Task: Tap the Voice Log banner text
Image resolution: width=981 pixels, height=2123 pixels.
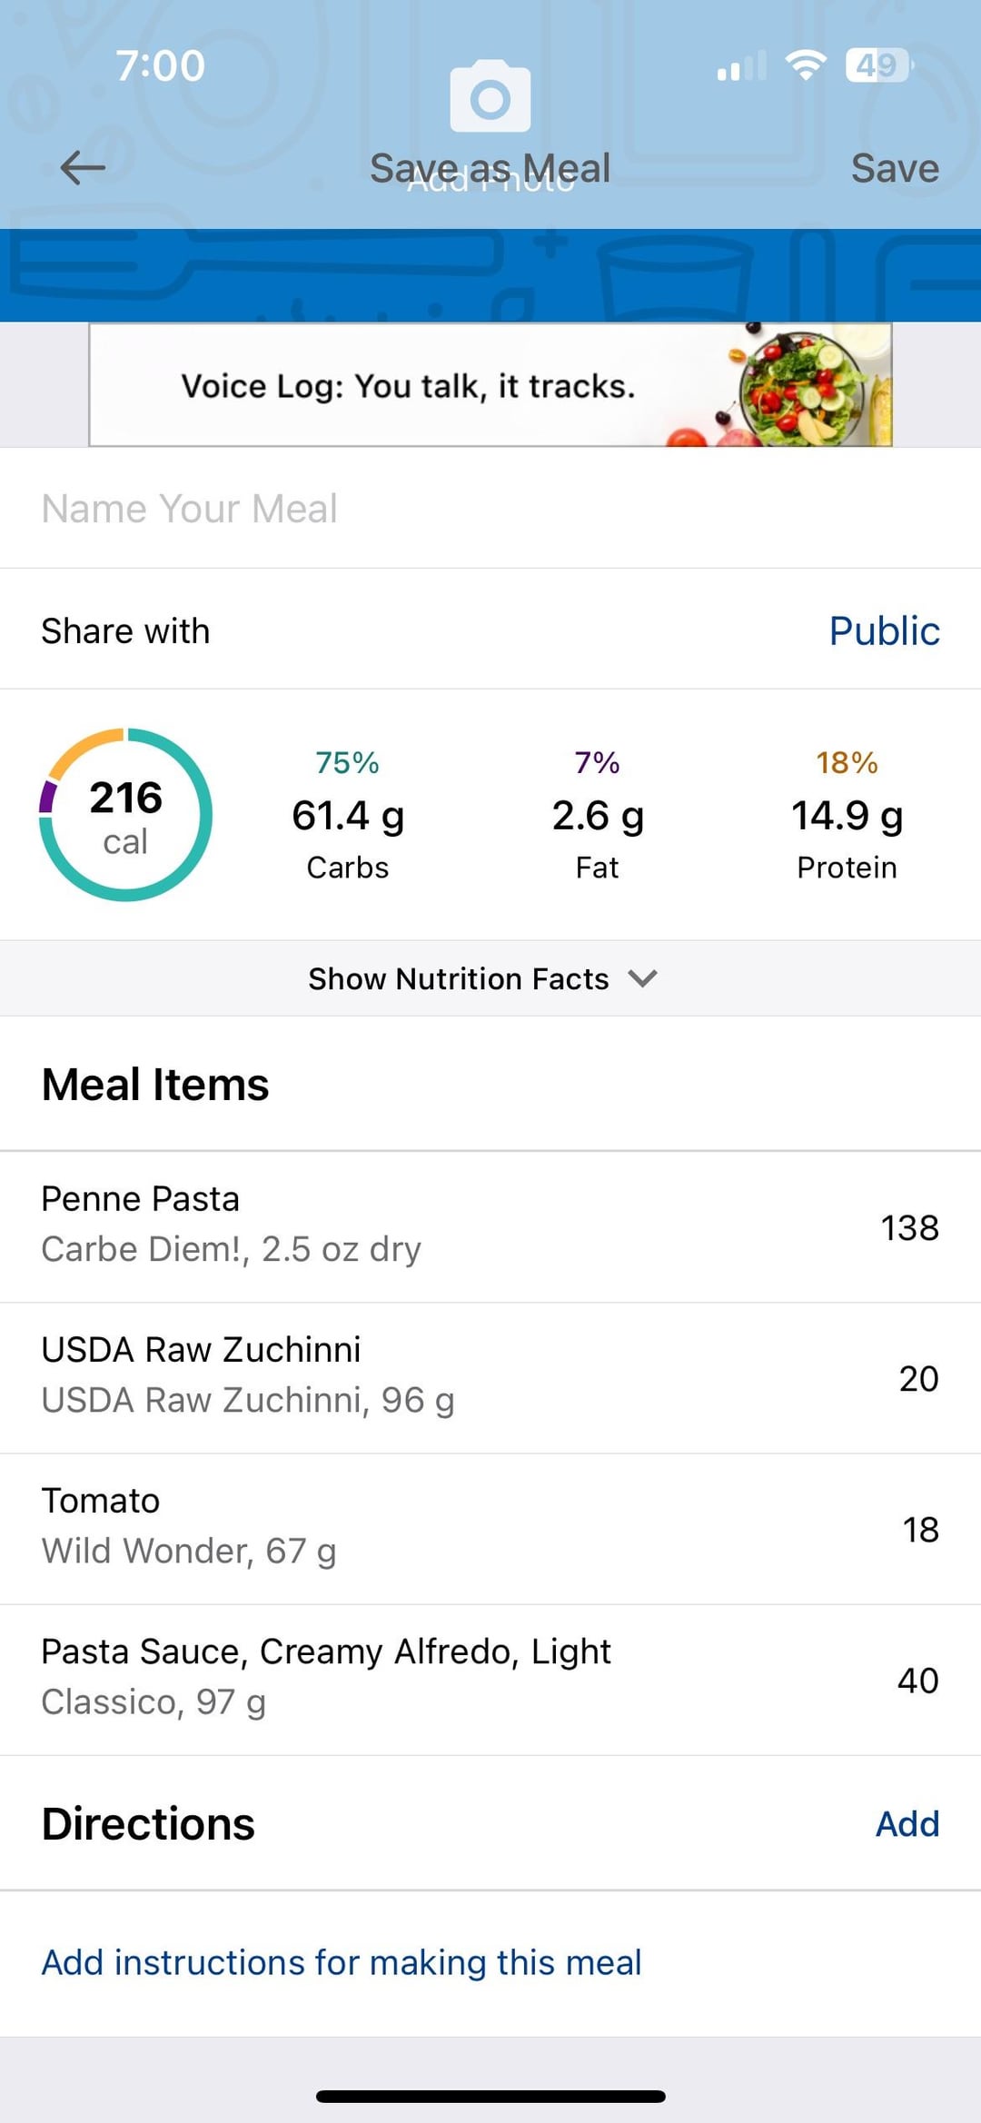Action: tap(408, 386)
